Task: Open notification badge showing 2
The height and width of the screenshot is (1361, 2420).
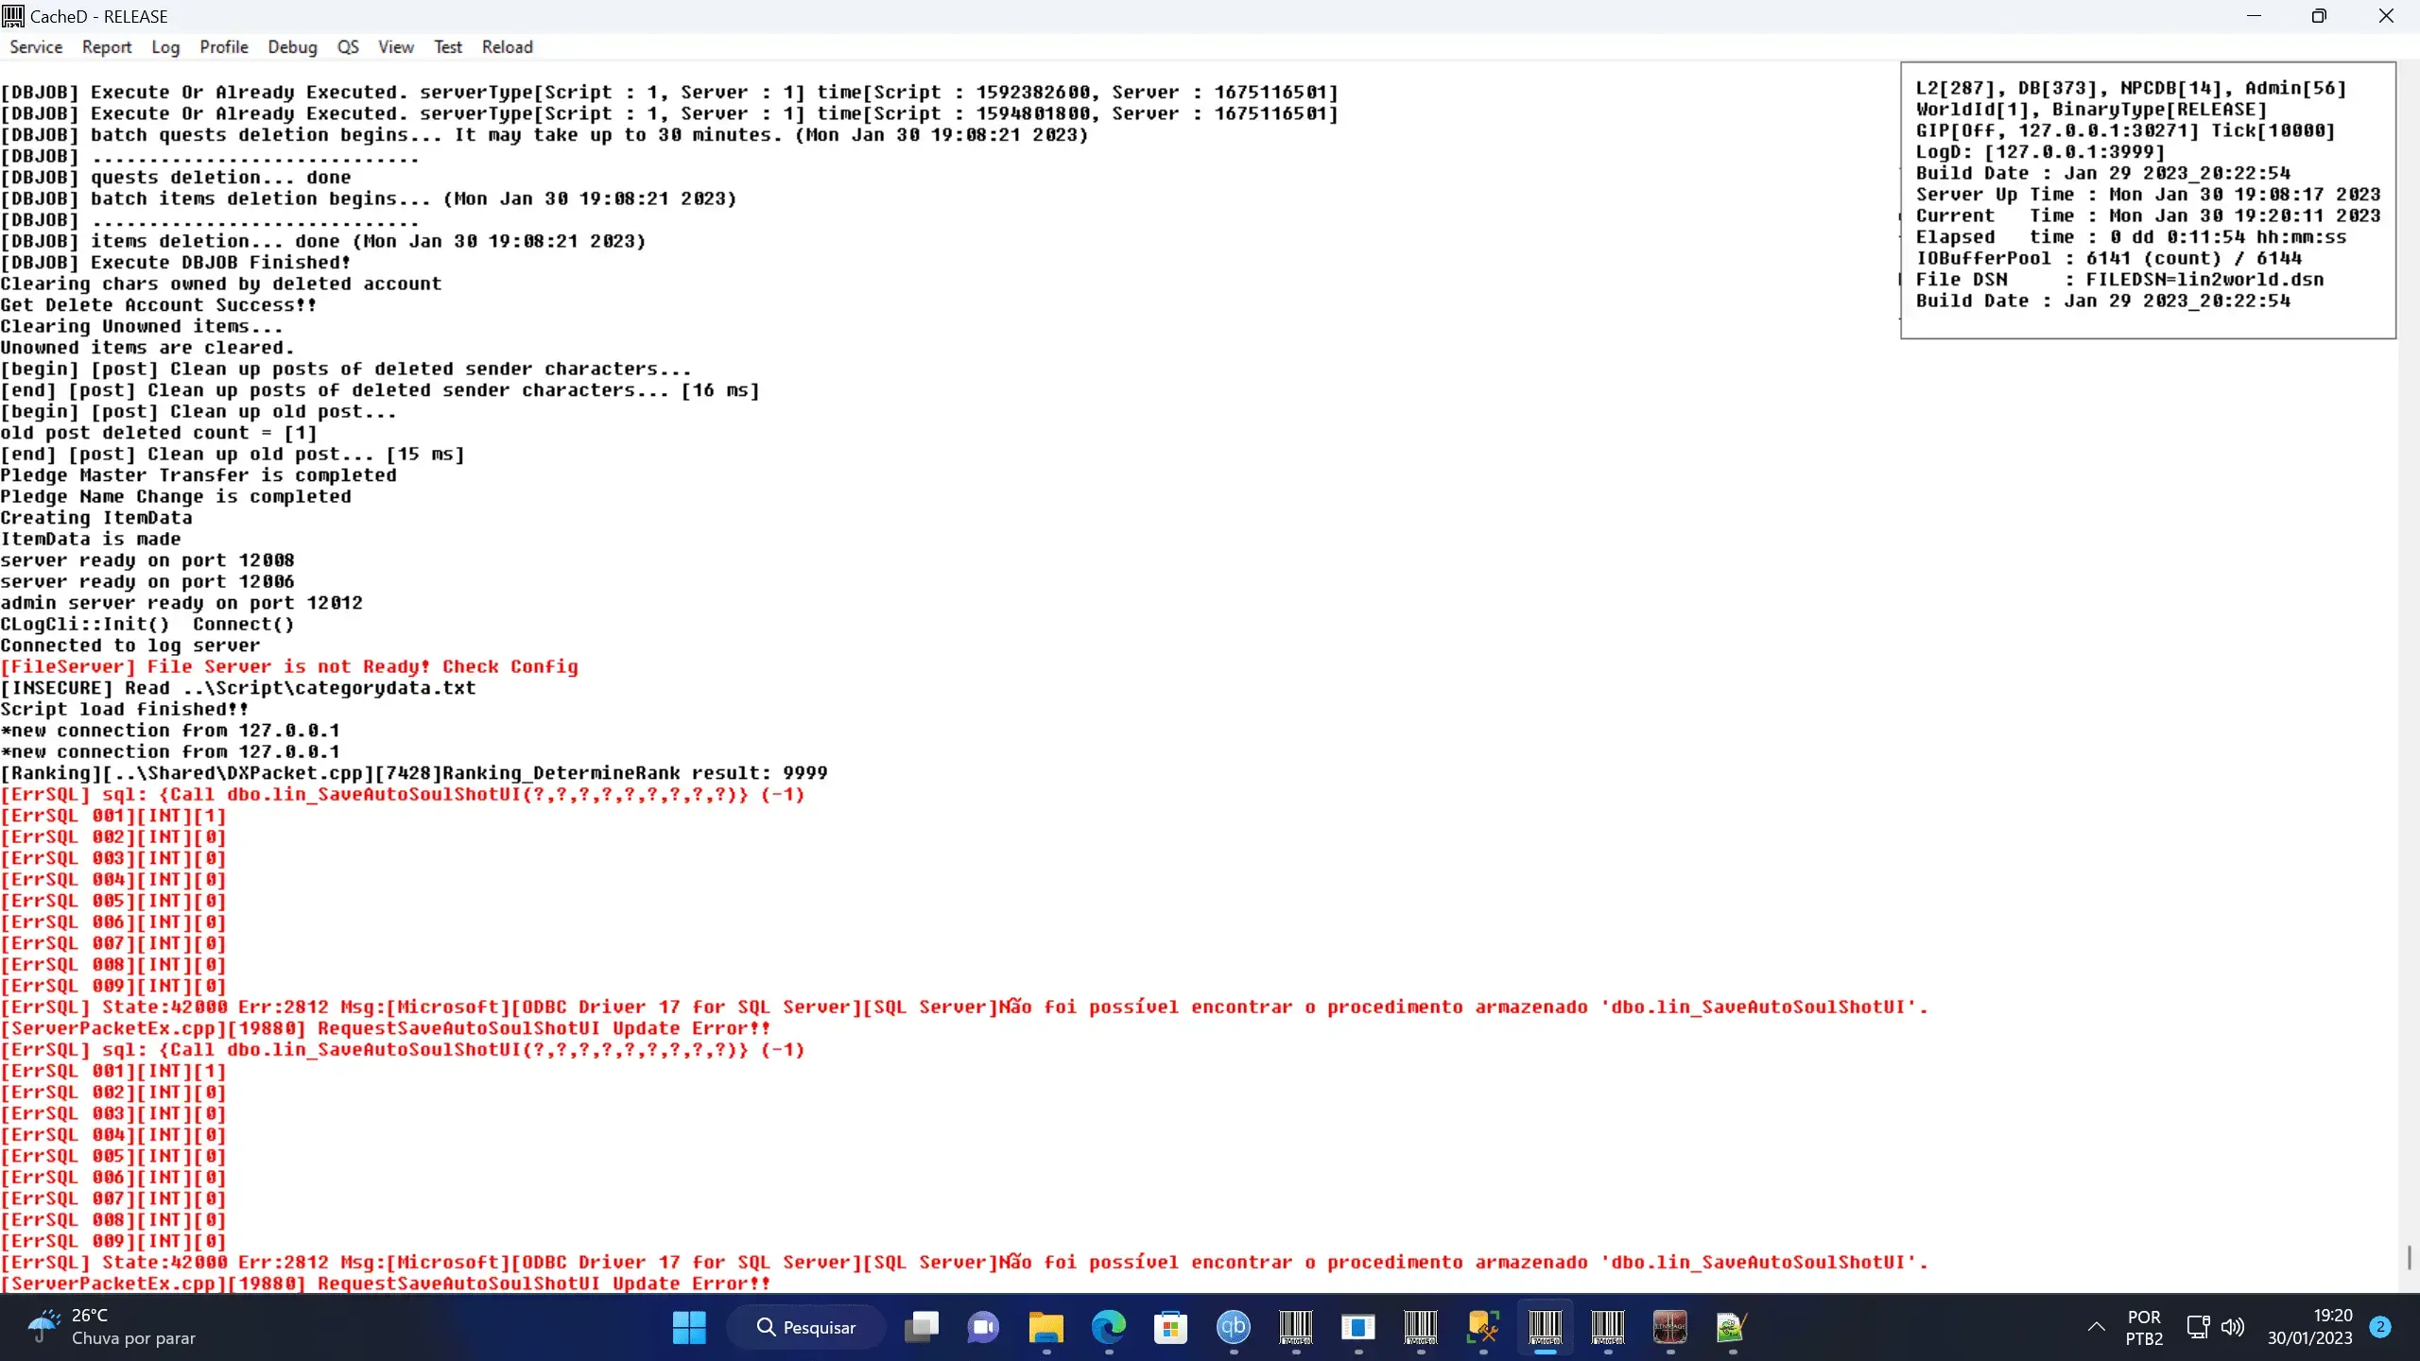Action: pyautogui.click(x=2380, y=1327)
